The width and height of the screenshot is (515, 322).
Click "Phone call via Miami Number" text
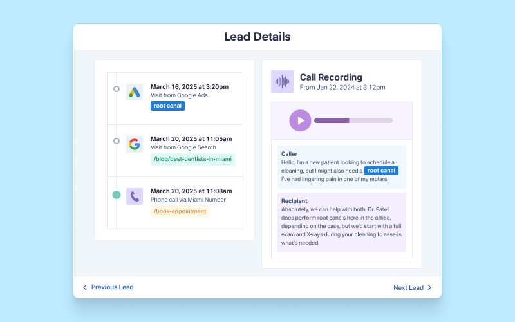[188, 200]
